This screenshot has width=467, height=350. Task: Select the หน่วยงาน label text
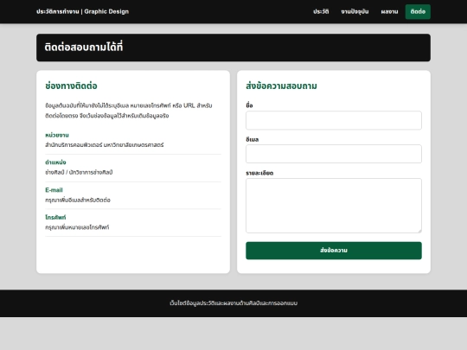(x=57, y=135)
